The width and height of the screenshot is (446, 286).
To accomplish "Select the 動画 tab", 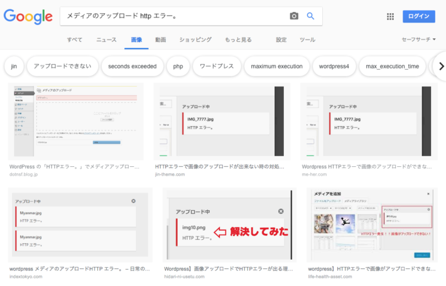I will 161,40.
